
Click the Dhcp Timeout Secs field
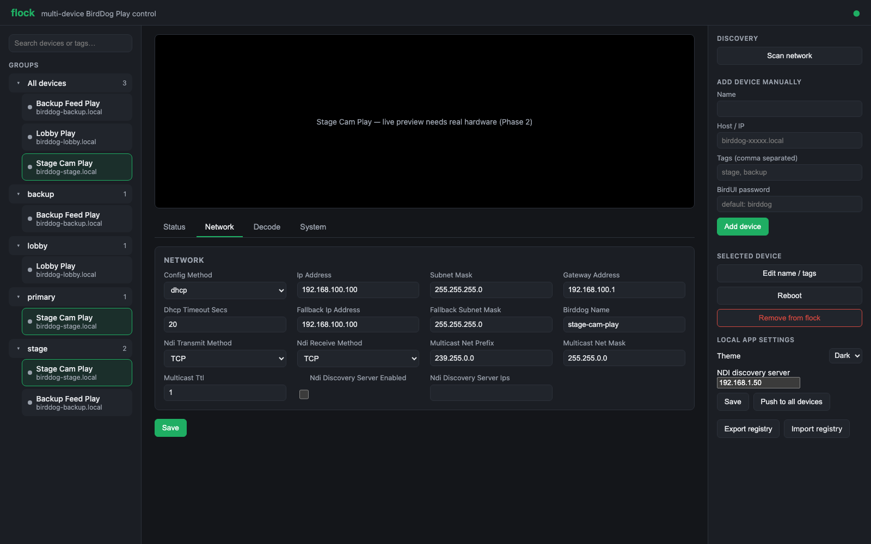(x=225, y=324)
